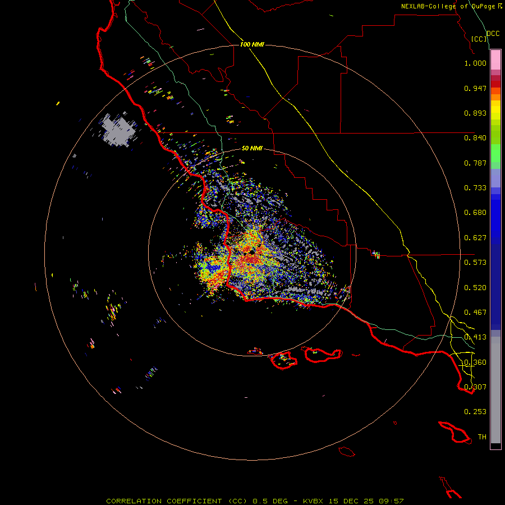
Task: Select the 1.000 scale value
Action: pyautogui.click(x=475, y=63)
